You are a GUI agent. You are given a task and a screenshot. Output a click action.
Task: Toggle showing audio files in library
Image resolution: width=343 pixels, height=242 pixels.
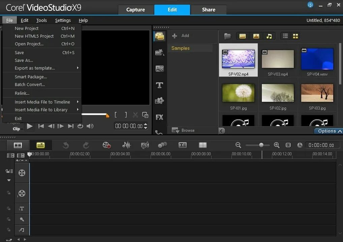[269, 36]
